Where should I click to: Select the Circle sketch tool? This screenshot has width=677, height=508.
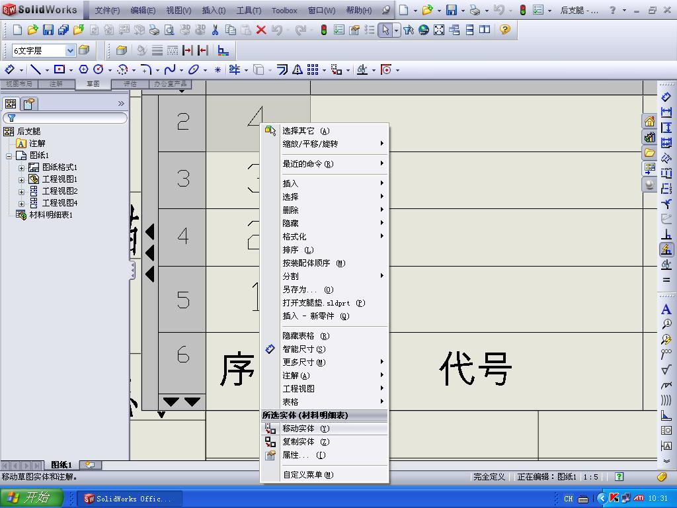(x=99, y=69)
